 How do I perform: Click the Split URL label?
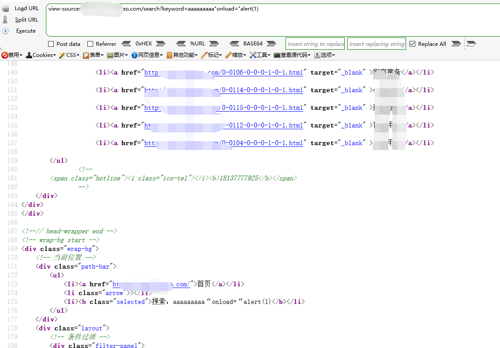[x=27, y=20]
